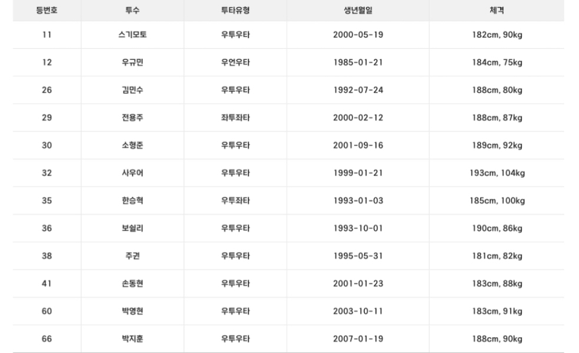Click the 등번호 column header

pos(47,11)
